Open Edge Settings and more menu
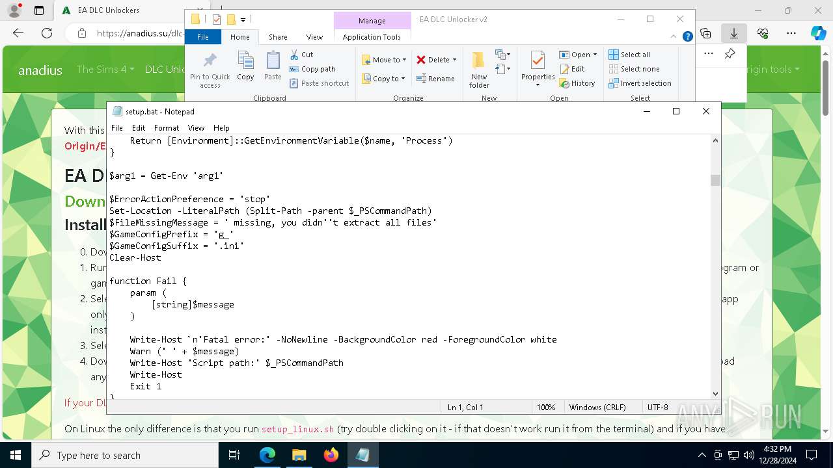Image resolution: width=833 pixels, height=468 pixels. point(791,33)
